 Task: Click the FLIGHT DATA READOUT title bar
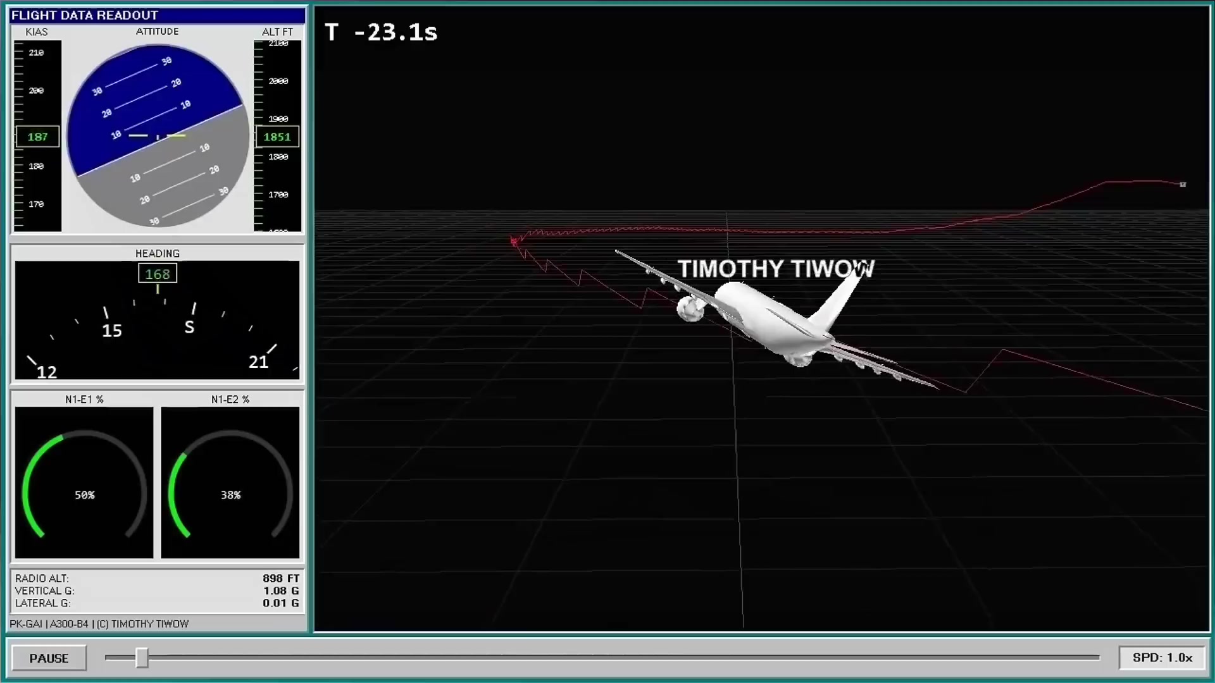tap(158, 15)
